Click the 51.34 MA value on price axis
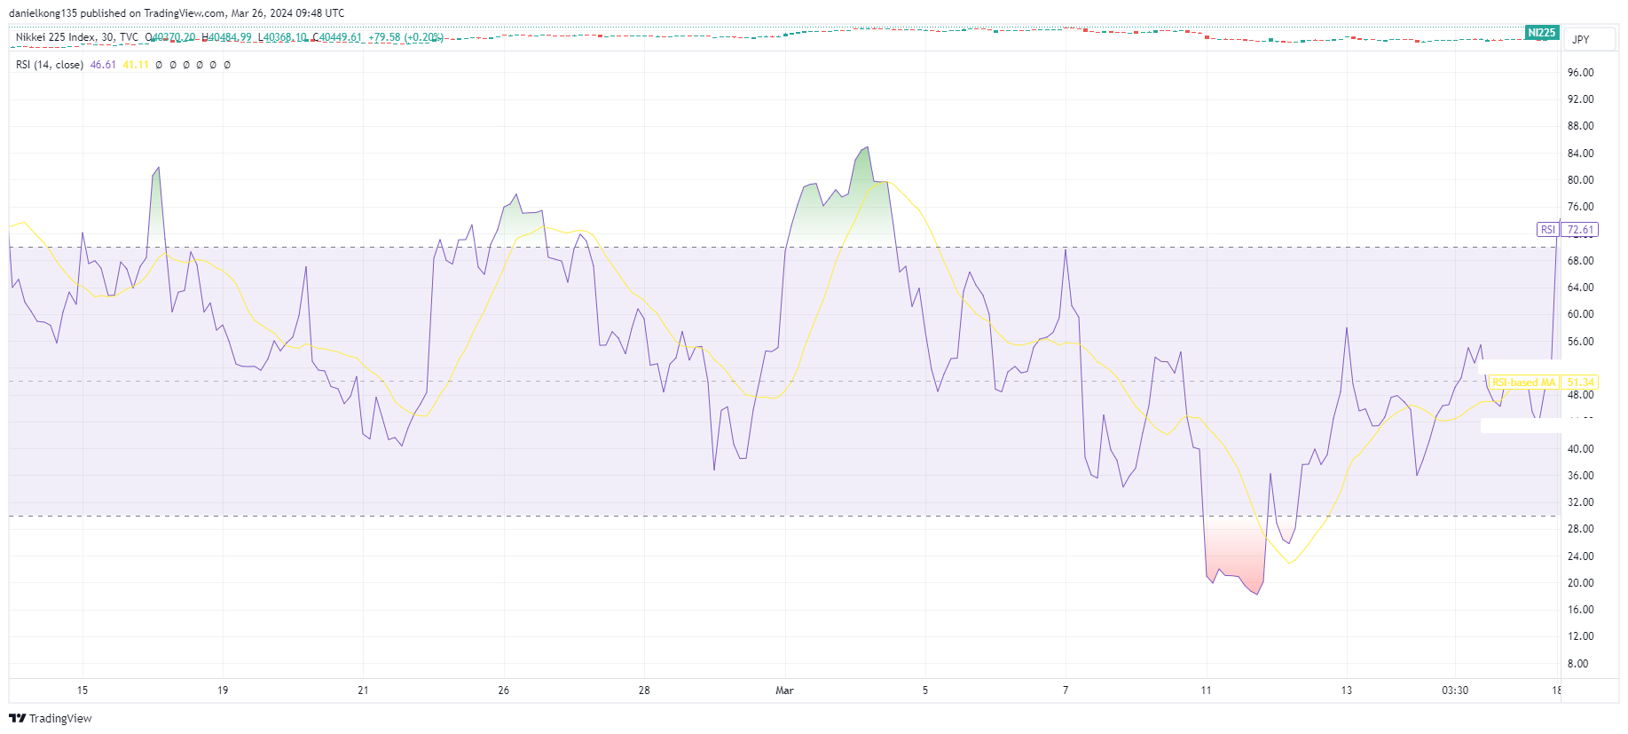 (x=1580, y=383)
